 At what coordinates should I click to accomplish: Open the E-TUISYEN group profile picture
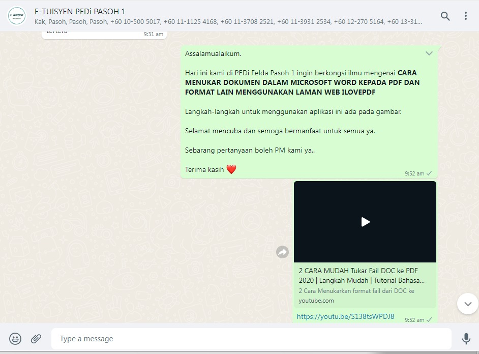[x=17, y=16]
